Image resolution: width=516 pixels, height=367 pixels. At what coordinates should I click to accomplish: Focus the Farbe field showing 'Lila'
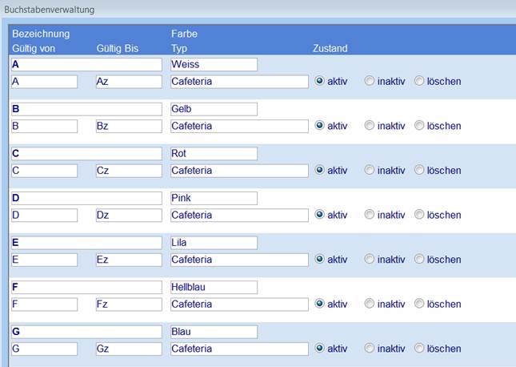pyautogui.click(x=214, y=243)
